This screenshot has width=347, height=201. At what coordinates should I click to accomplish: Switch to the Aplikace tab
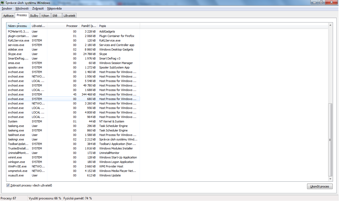[8, 16]
